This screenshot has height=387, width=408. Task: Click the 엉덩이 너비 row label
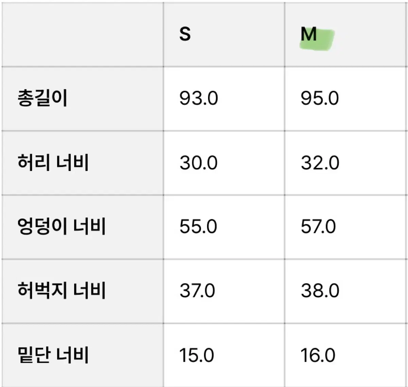click(62, 226)
